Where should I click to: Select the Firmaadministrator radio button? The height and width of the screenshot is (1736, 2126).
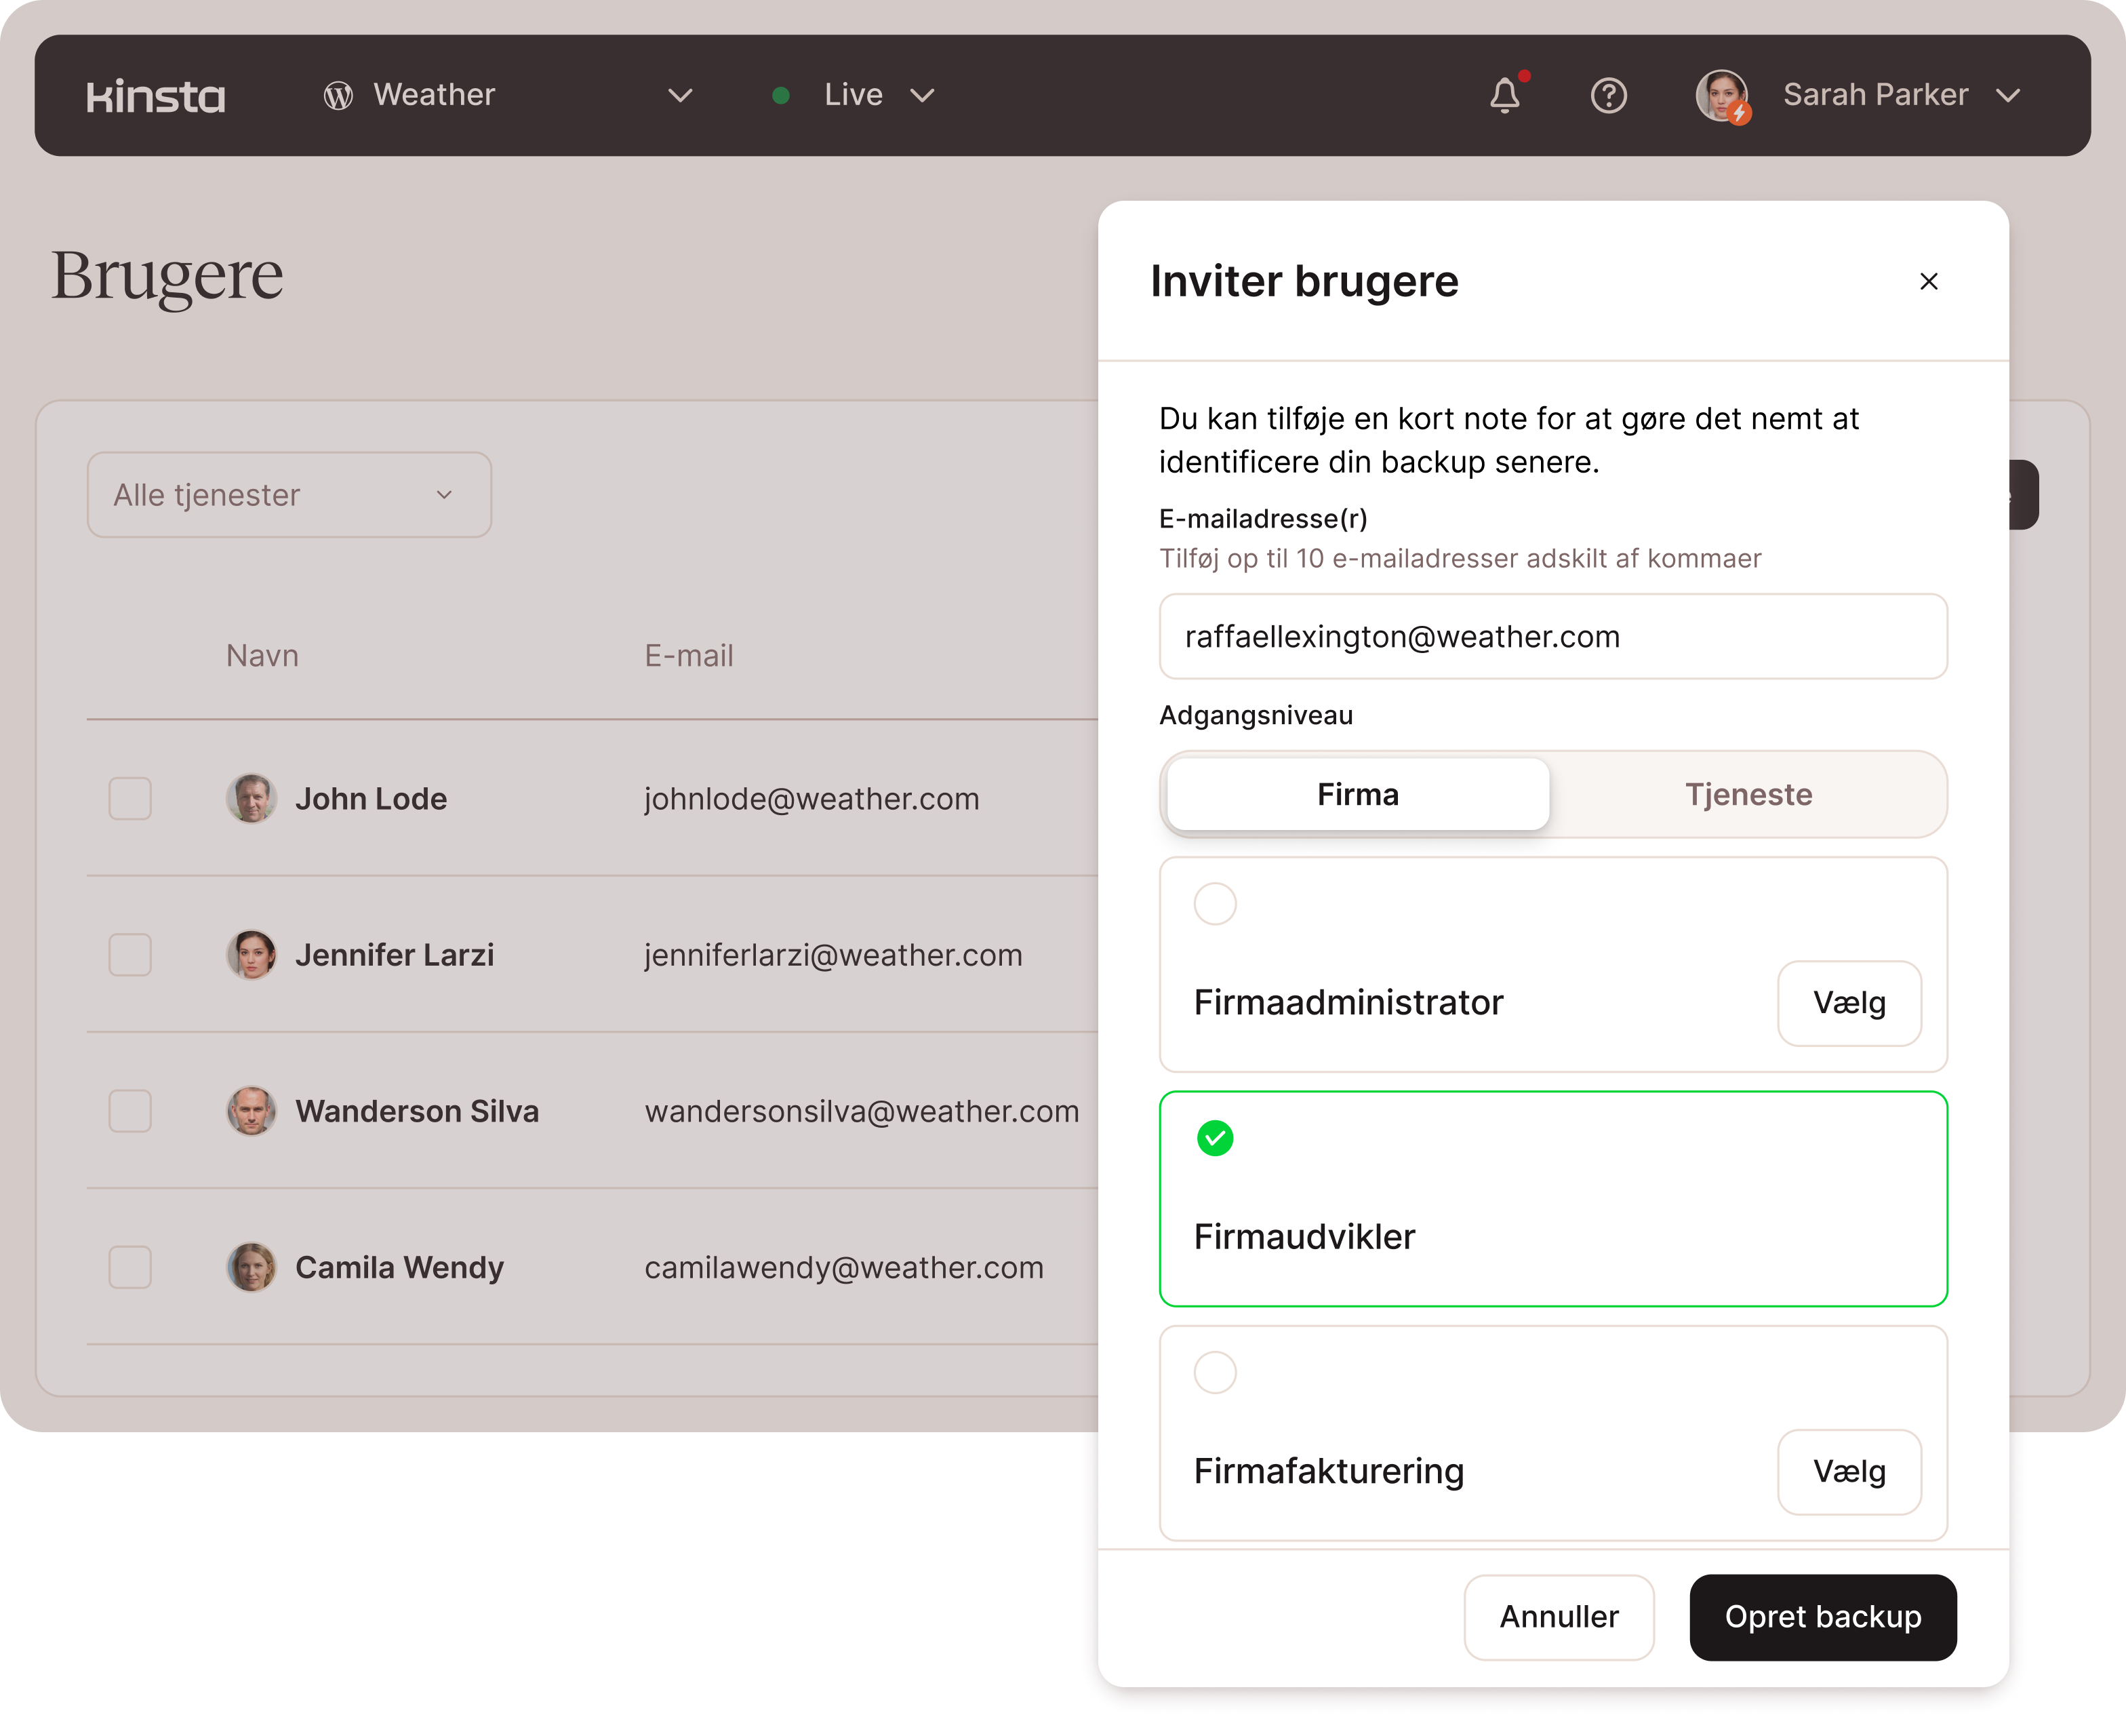[x=1214, y=904]
